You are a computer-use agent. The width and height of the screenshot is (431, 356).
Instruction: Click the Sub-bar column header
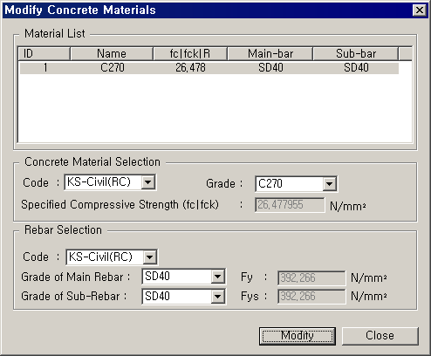point(356,53)
